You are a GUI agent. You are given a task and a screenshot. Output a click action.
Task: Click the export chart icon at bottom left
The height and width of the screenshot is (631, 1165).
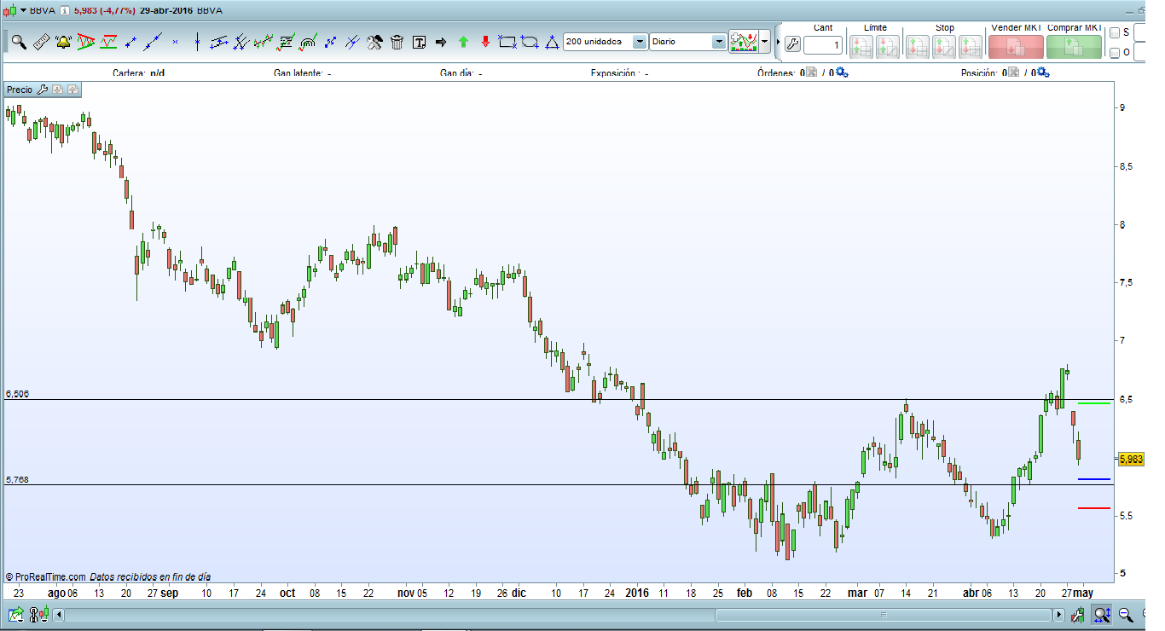16,614
